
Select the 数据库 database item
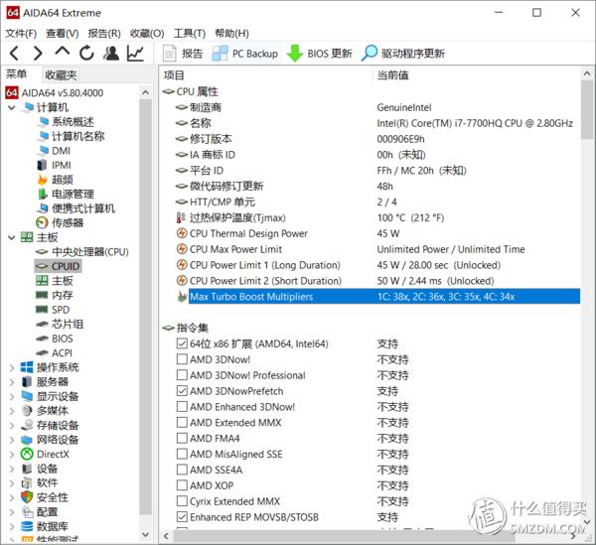[45, 526]
